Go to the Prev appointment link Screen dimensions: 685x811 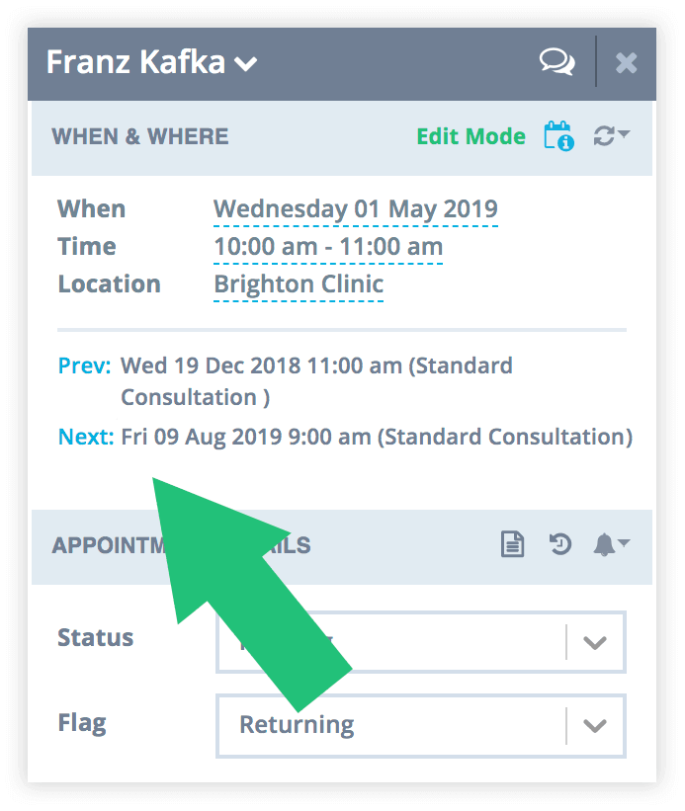84,365
